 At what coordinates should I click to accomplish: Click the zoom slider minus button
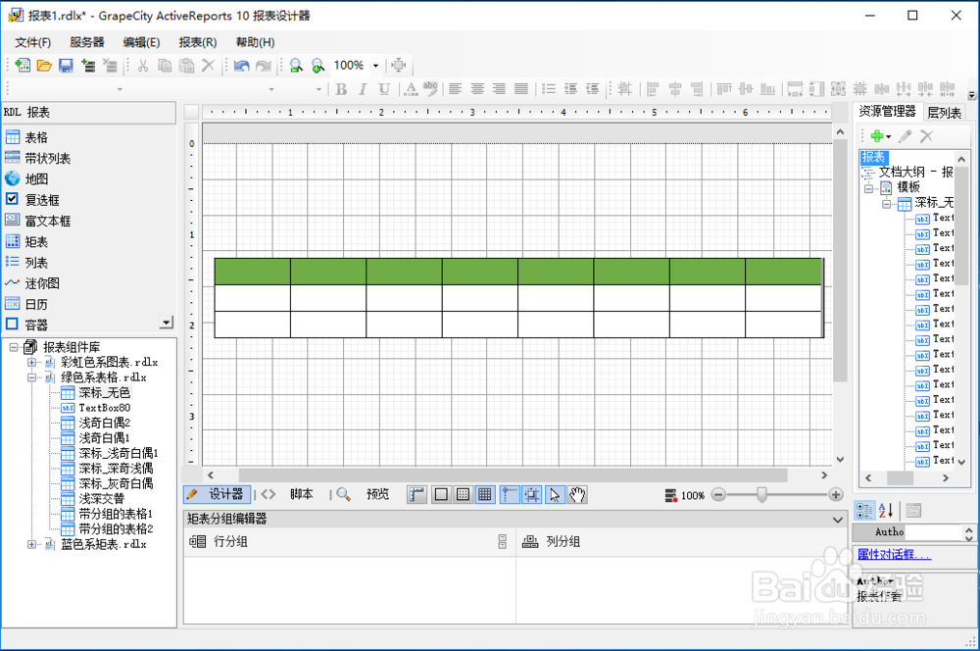(718, 495)
